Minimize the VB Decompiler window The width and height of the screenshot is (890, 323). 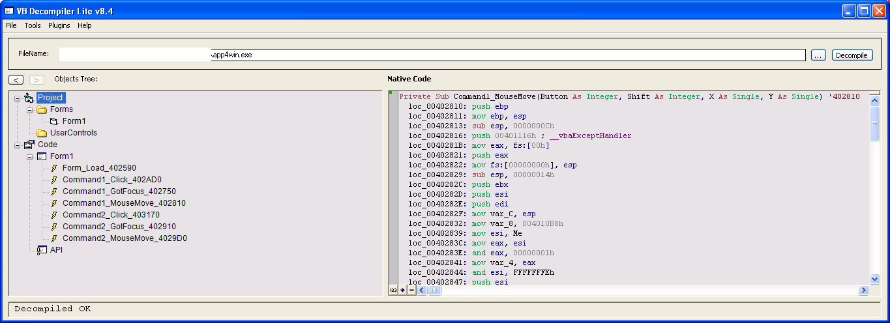[849, 10]
